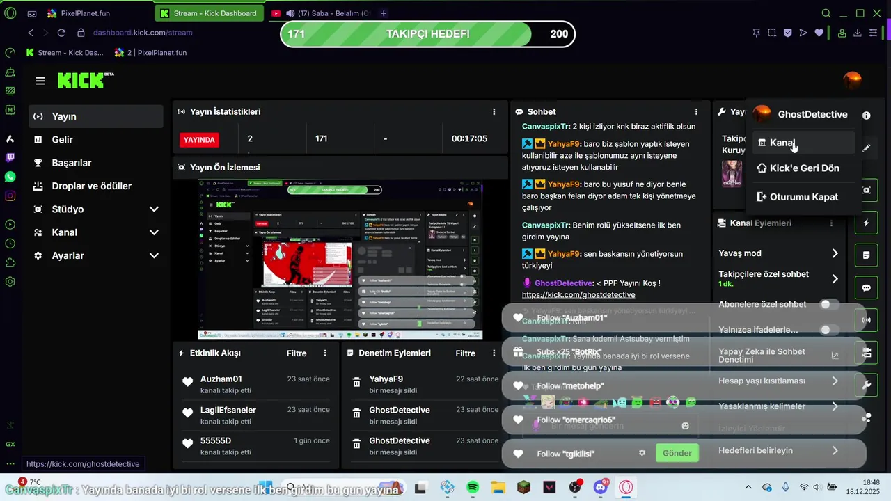Open the GhostDetective info icon
This screenshot has height=501, width=891.
pos(866,116)
